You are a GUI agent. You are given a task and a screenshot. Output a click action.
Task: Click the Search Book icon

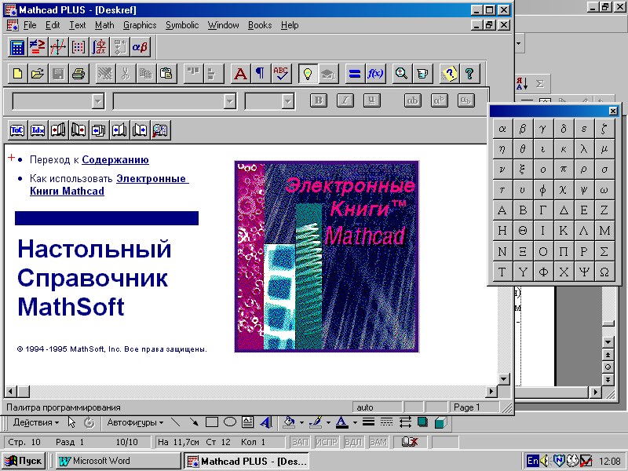tap(160, 130)
